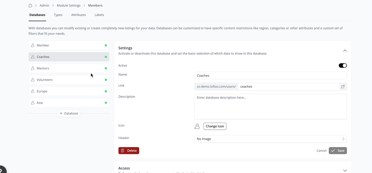Click the user icon beside Asia

[33, 103]
